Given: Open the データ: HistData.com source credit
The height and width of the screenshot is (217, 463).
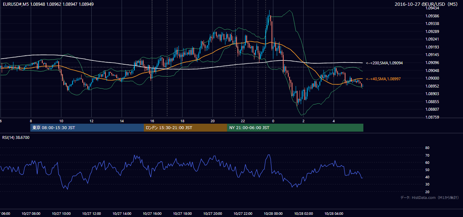Looking at the screenshot, I should [430, 197].
